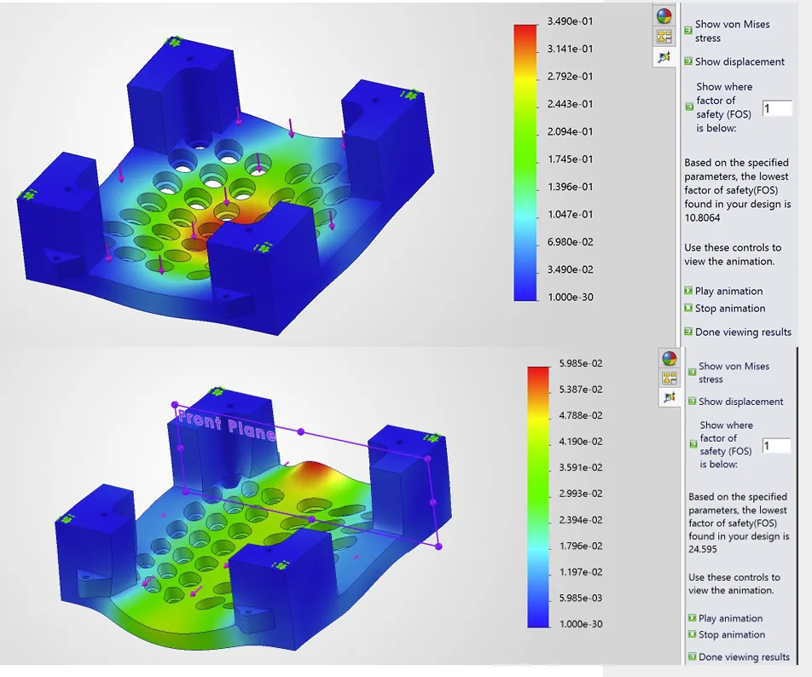Click the lower plot's color legend bar

point(538,497)
